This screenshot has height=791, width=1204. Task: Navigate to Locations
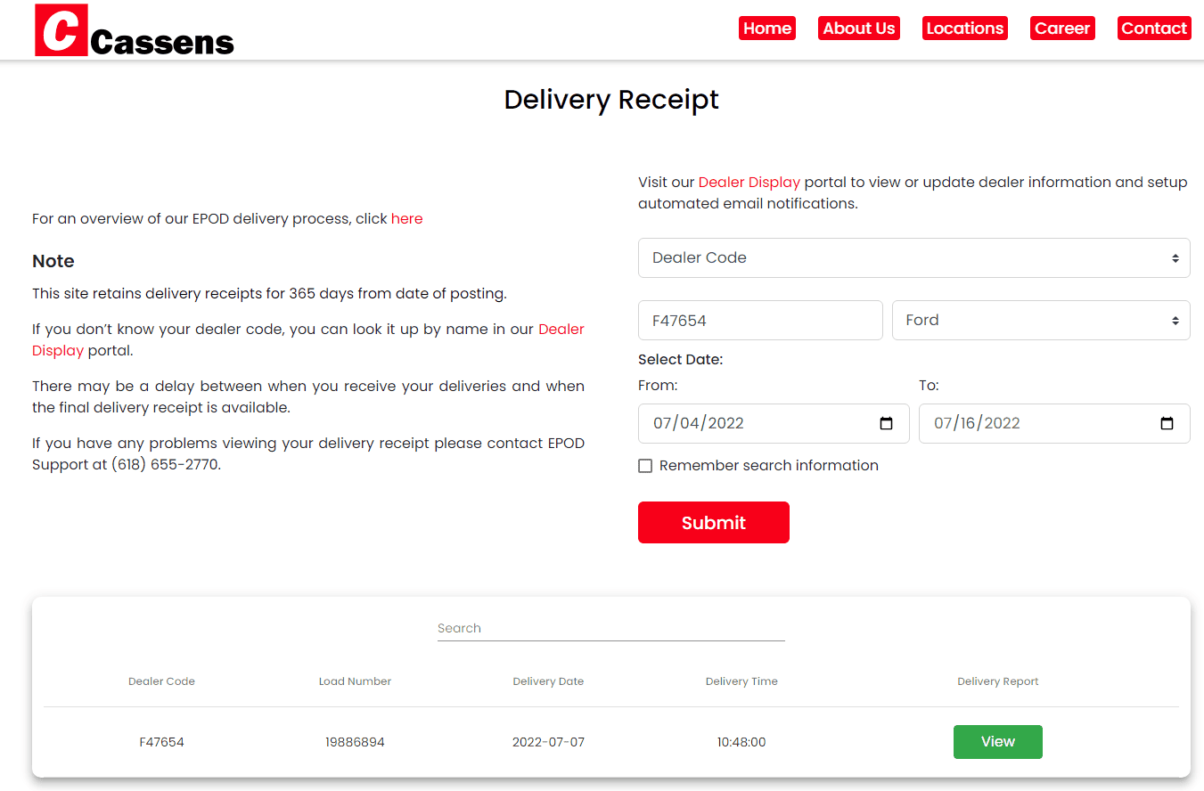tap(964, 29)
